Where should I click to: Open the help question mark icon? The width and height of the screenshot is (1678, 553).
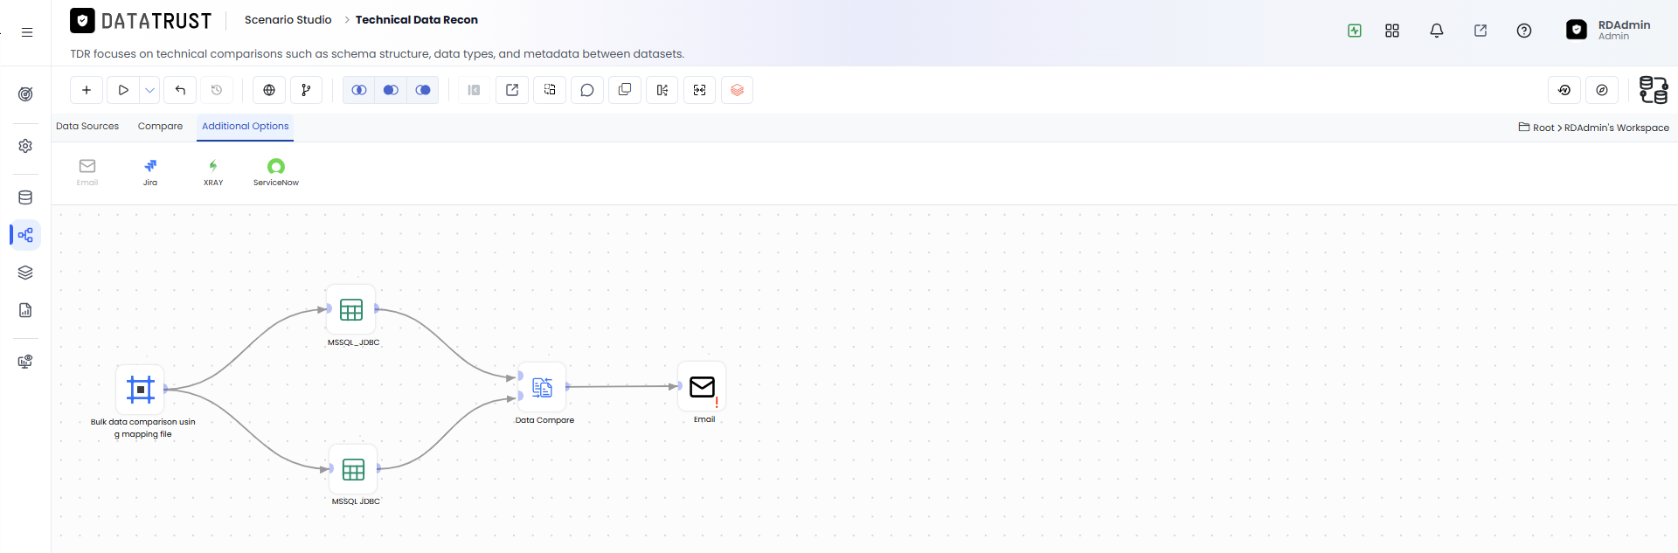click(1524, 31)
